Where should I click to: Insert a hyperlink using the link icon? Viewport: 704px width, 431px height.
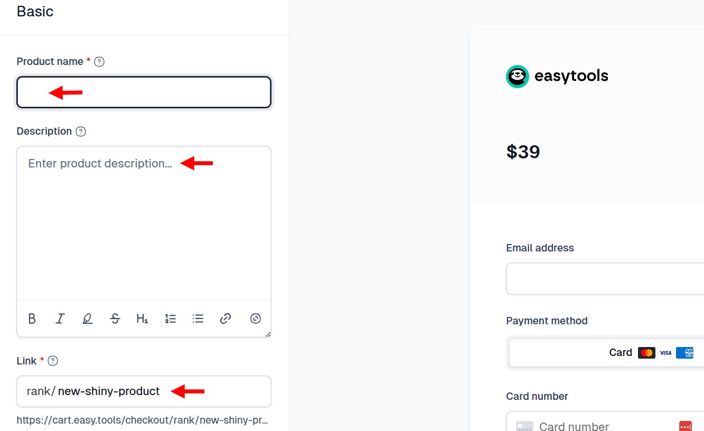(225, 318)
